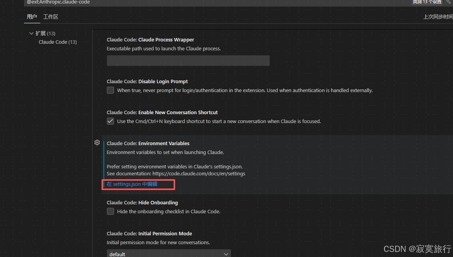This screenshot has width=453, height=257.
Task: Enable Disable Login Prompt checkbox
Action: (x=110, y=90)
